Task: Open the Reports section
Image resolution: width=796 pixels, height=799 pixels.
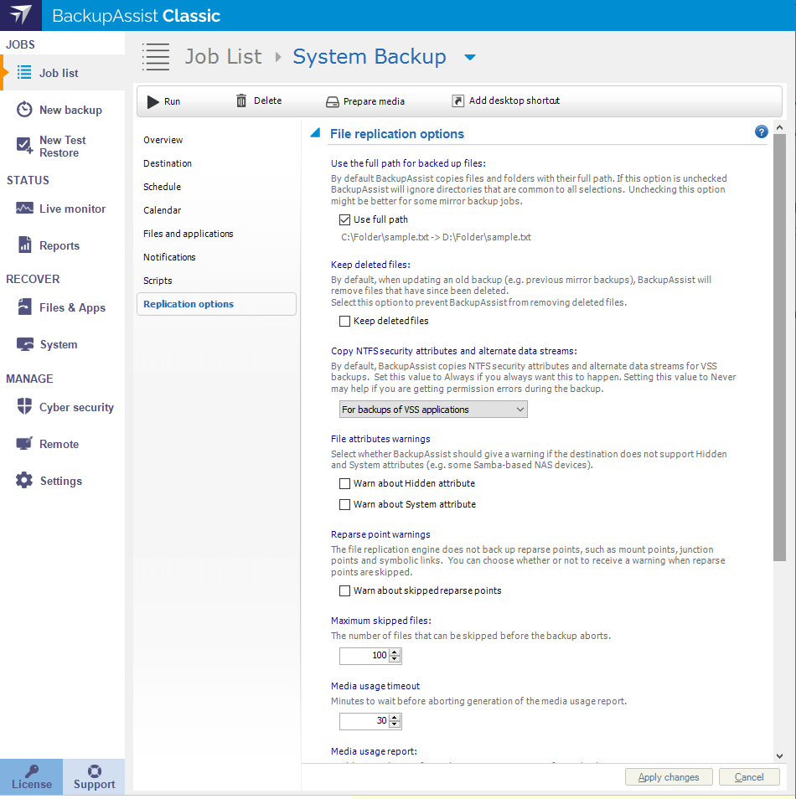Action: tap(59, 245)
